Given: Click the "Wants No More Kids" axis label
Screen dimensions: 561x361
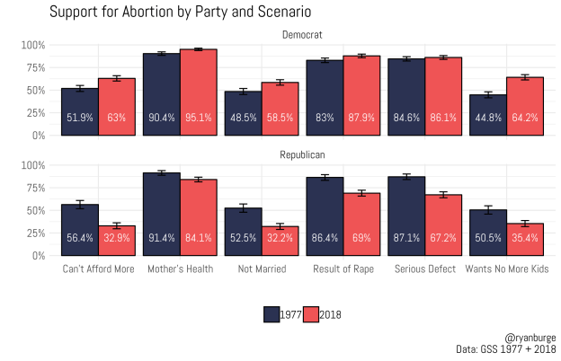Looking at the screenshot, I should 506,269.
